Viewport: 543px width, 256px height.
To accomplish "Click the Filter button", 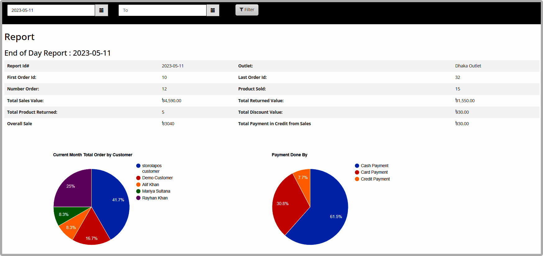I will coord(247,10).
